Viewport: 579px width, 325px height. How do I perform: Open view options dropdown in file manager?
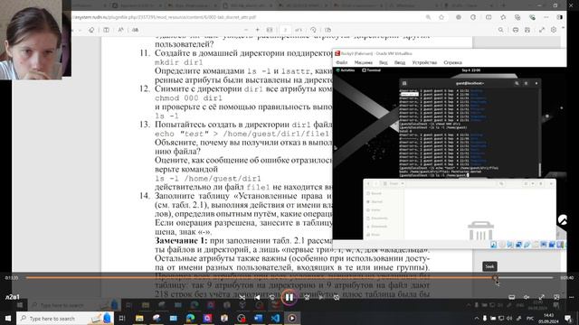tap(533, 183)
